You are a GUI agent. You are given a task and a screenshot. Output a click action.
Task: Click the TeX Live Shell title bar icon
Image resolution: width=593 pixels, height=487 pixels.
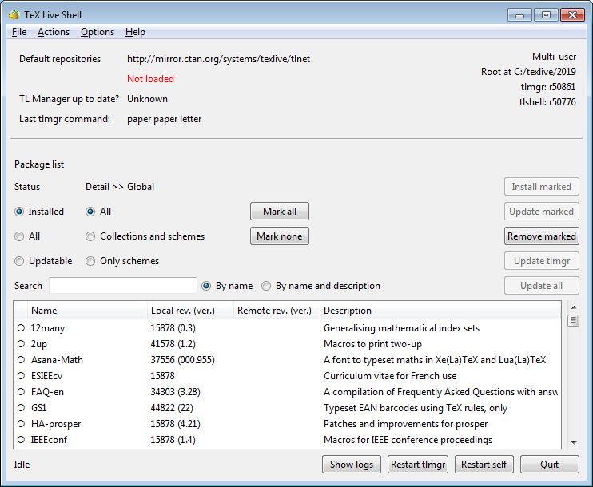(14, 14)
